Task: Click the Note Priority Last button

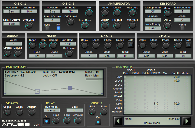Action: tap(153, 28)
